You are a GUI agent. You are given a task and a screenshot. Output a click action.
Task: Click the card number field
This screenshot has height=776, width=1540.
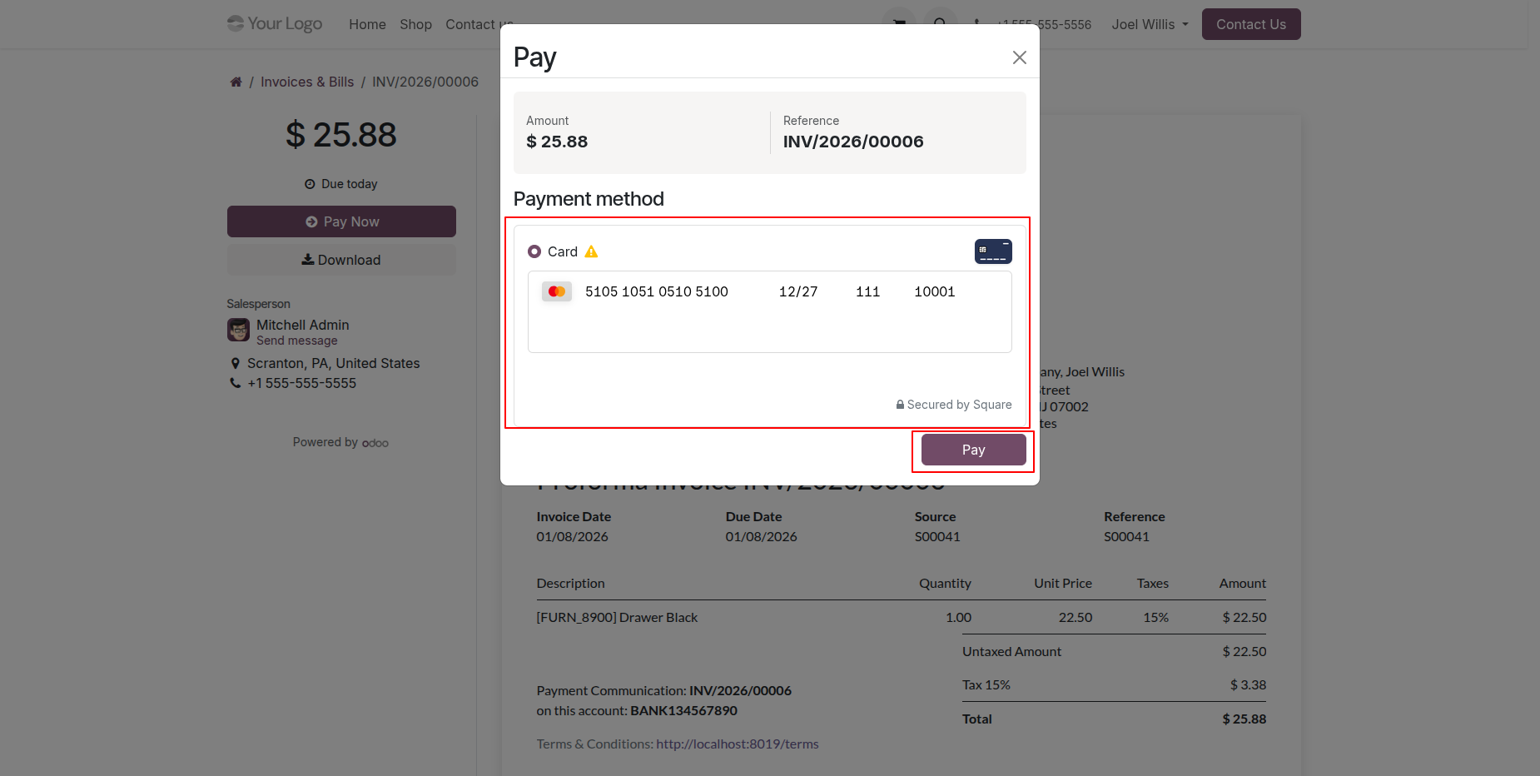tap(657, 291)
